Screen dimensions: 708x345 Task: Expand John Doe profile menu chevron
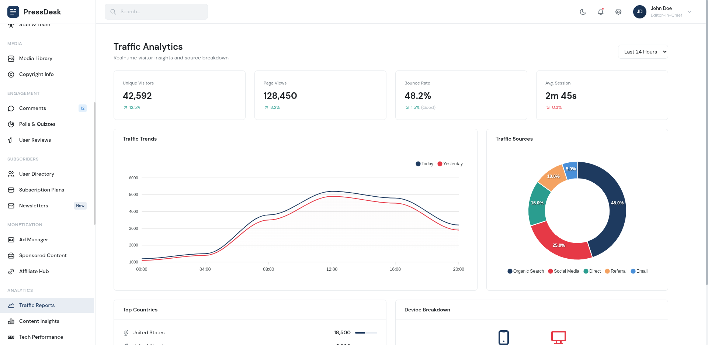point(690,12)
